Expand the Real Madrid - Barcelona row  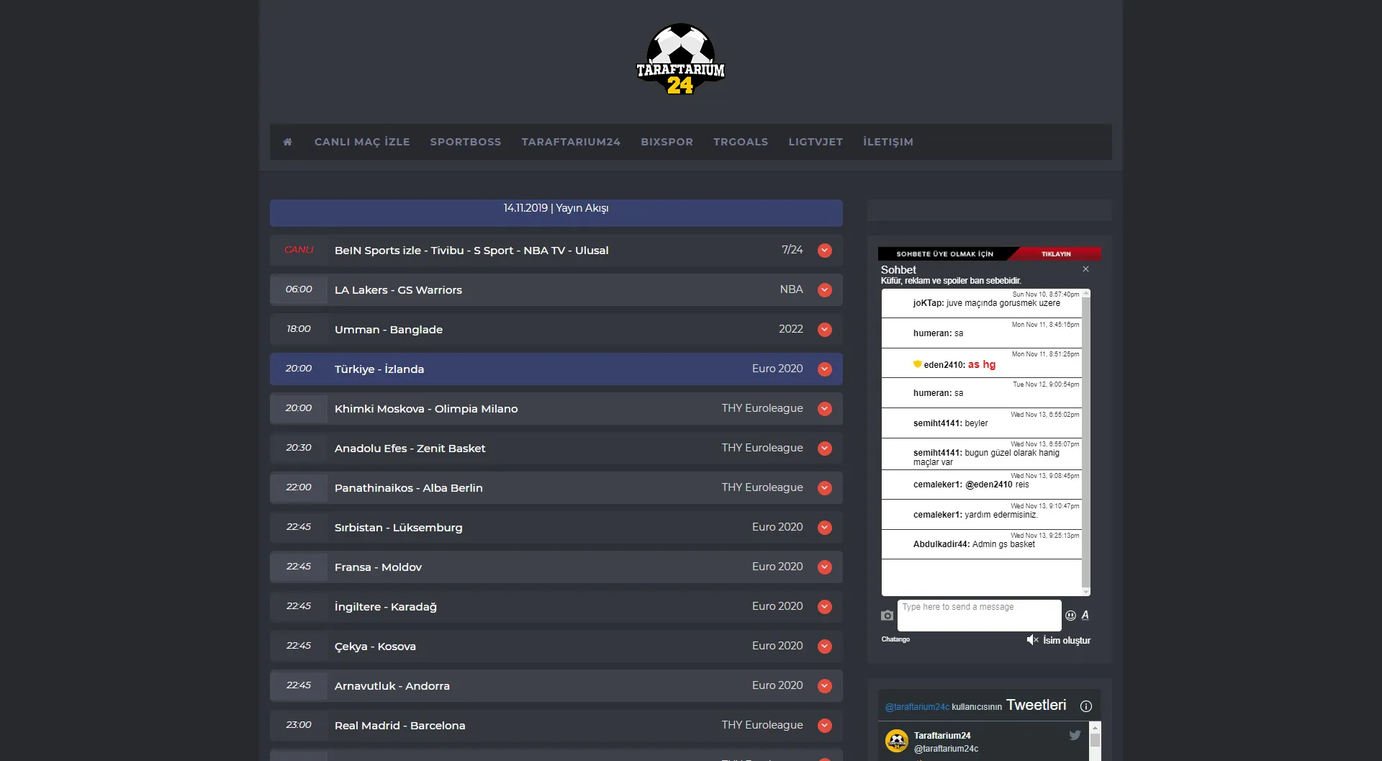coord(825,726)
